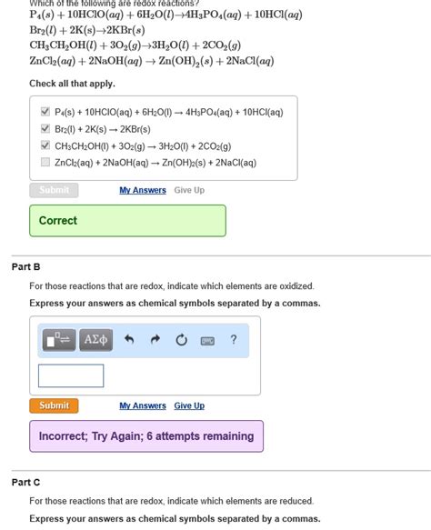Viewport: 431px width, 530px height.
Task: Open My Answers link for Part A
Action: point(143,190)
